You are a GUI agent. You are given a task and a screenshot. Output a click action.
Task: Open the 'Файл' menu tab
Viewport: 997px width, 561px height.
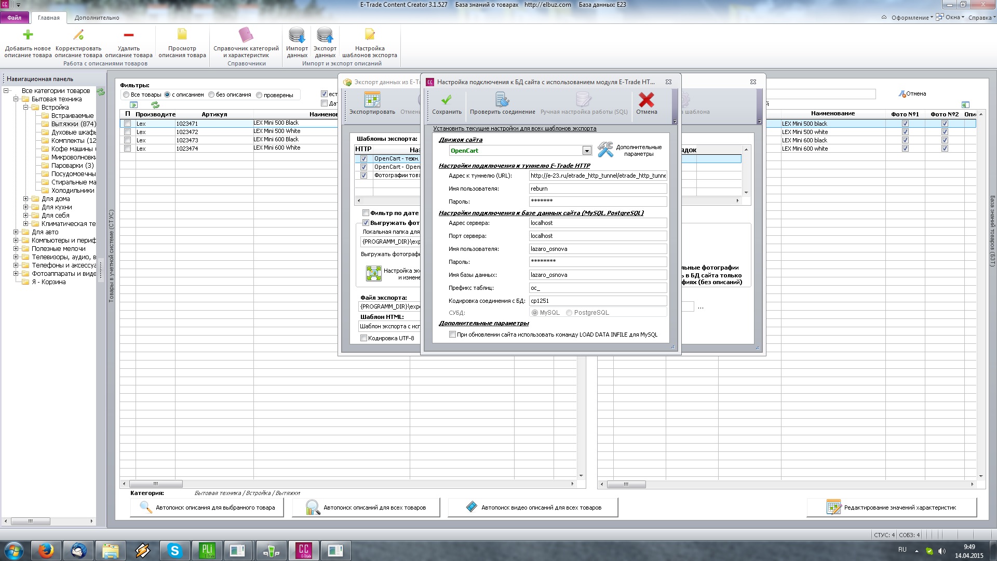click(15, 18)
